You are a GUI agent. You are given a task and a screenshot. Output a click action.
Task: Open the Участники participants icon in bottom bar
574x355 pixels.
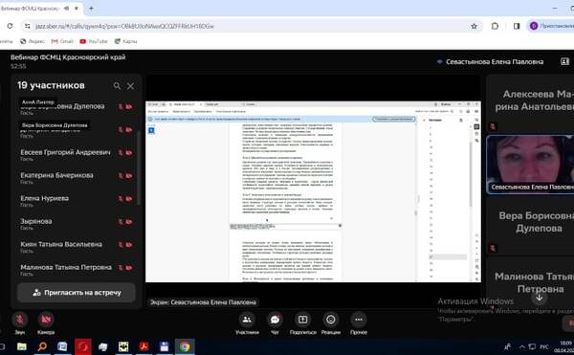point(247,320)
